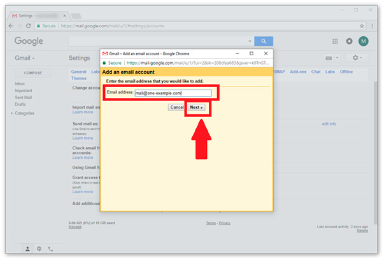Focus the Email address input field

(173, 93)
